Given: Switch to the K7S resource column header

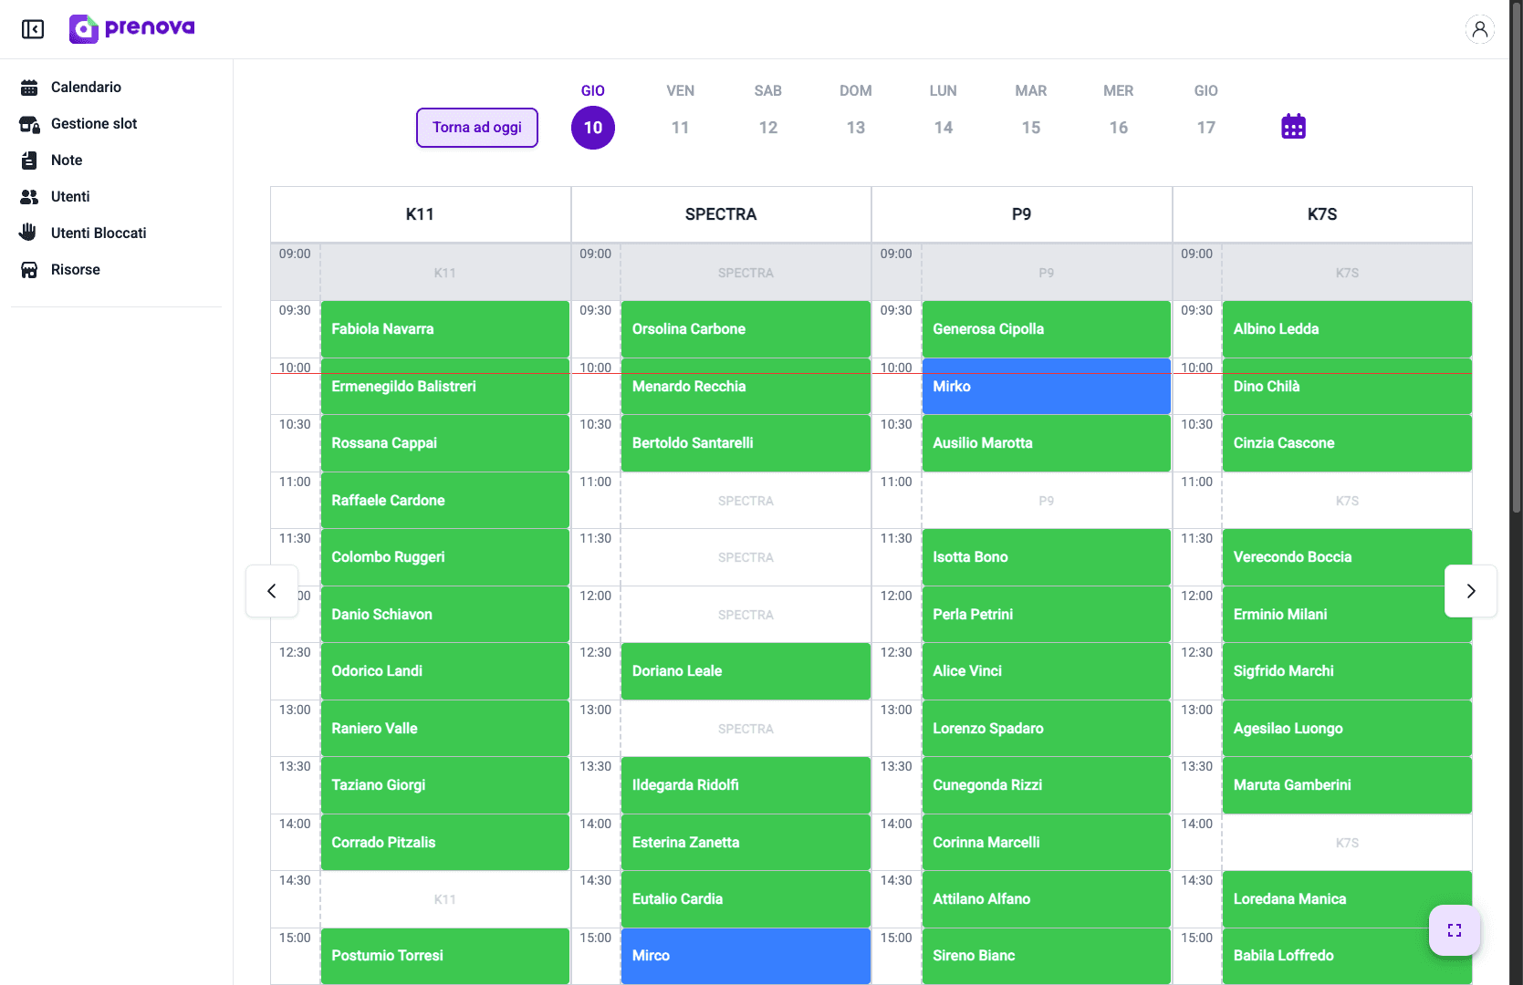Looking at the screenshot, I should point(1321,213).
